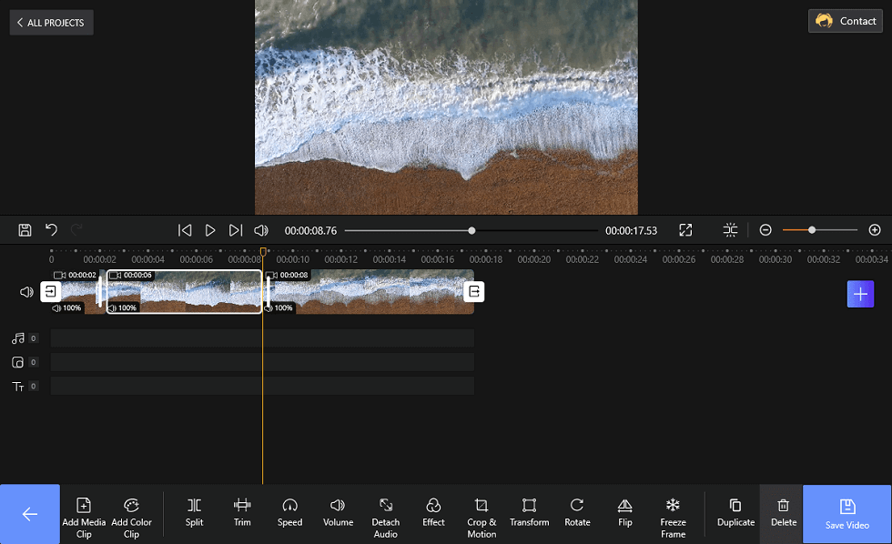Click the empty overlay track lane

click(x=262, y=362)
